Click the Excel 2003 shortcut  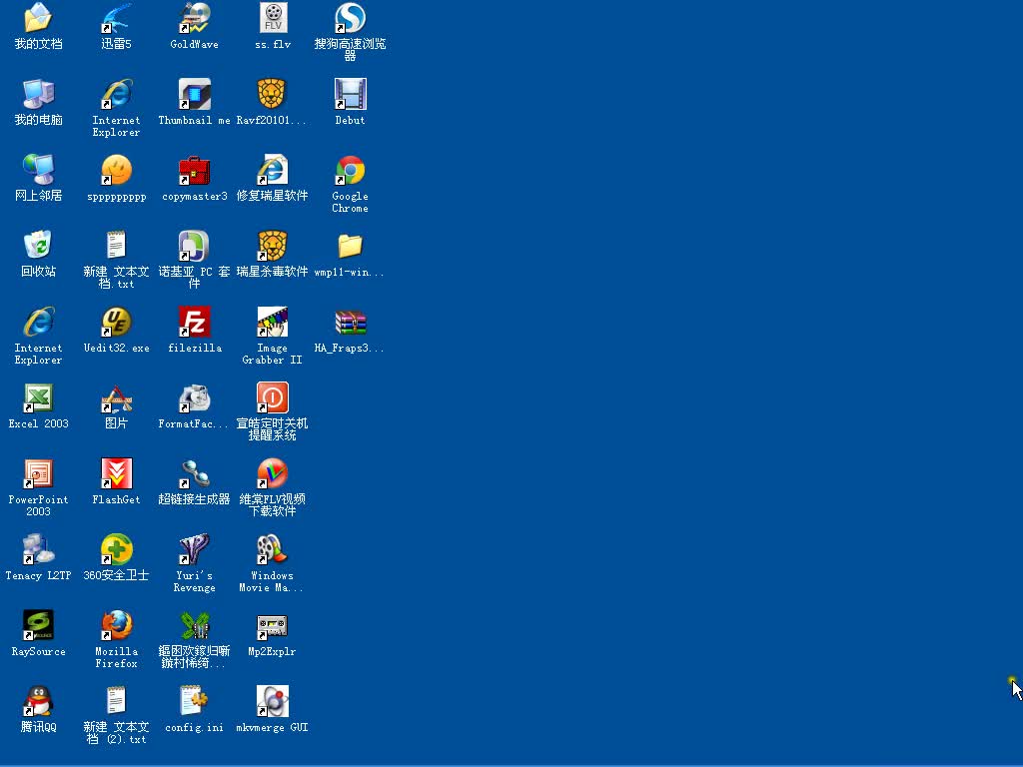(x=38, y=398)
